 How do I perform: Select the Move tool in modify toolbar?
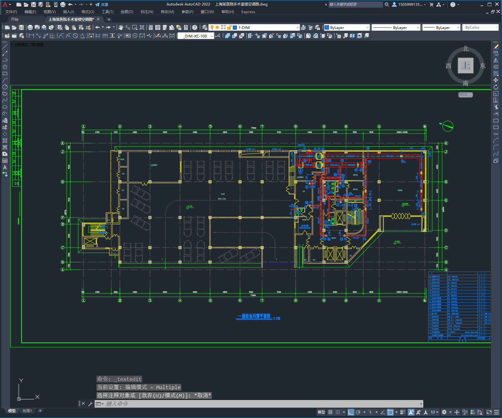click(x=496, y=80)
